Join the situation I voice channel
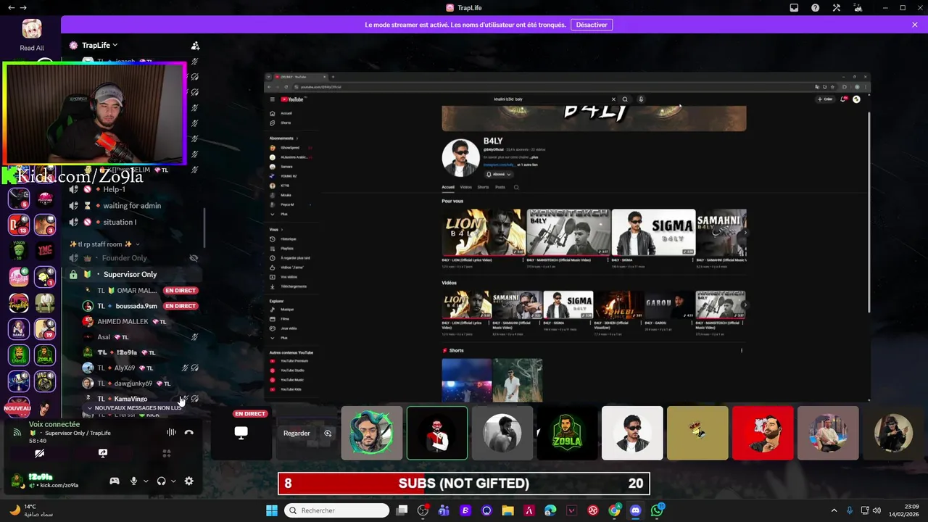 120,222
